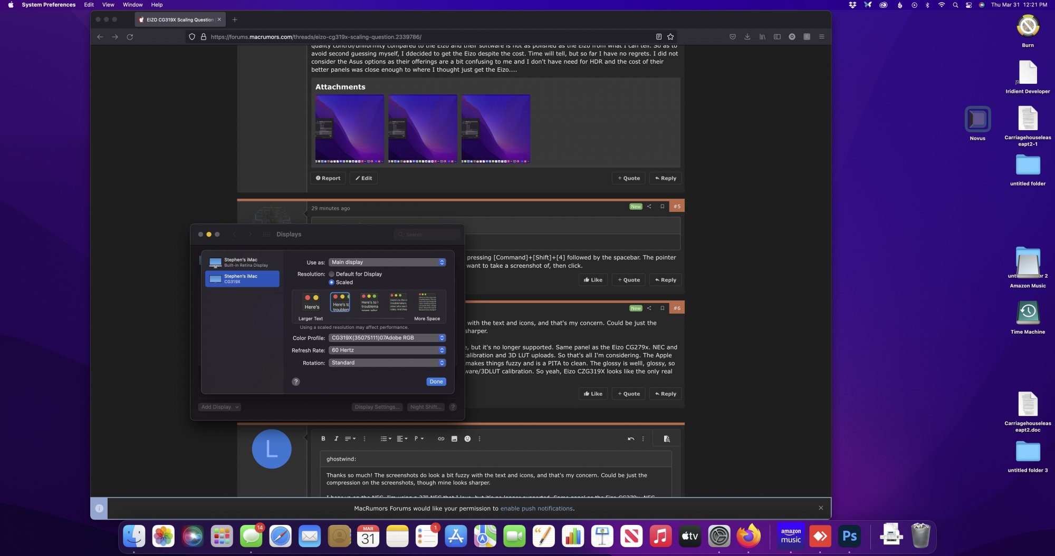
Task: Open Photoshop from the Dock
Action: click(849, 537)
